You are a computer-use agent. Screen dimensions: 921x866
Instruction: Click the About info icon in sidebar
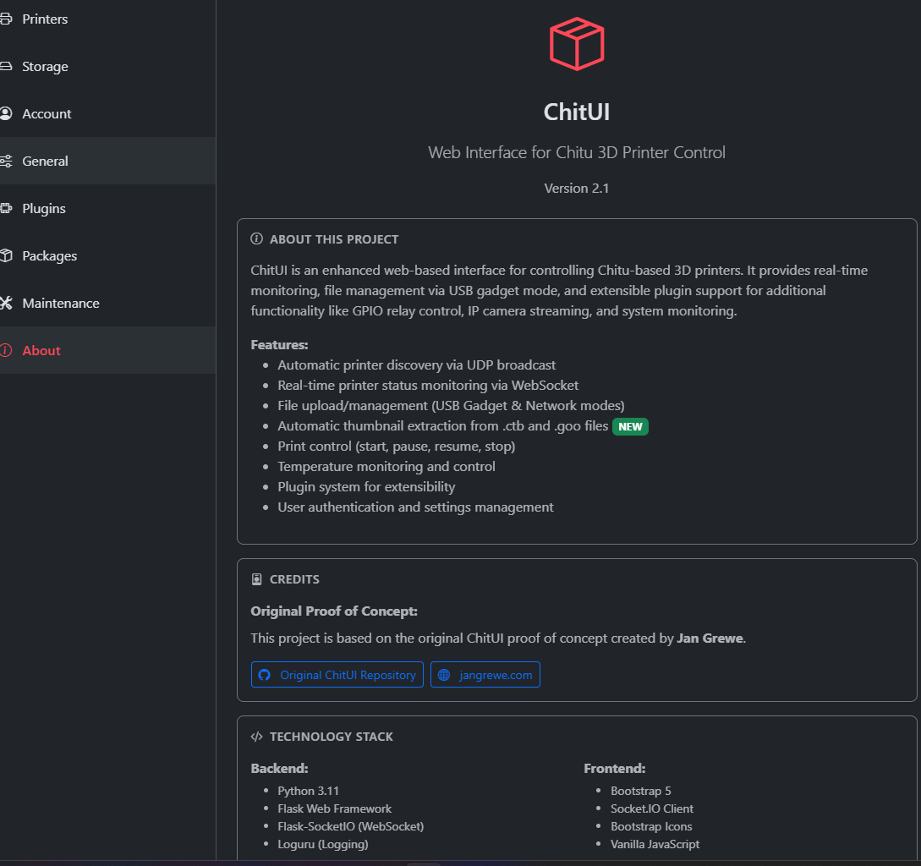(6, 350)
